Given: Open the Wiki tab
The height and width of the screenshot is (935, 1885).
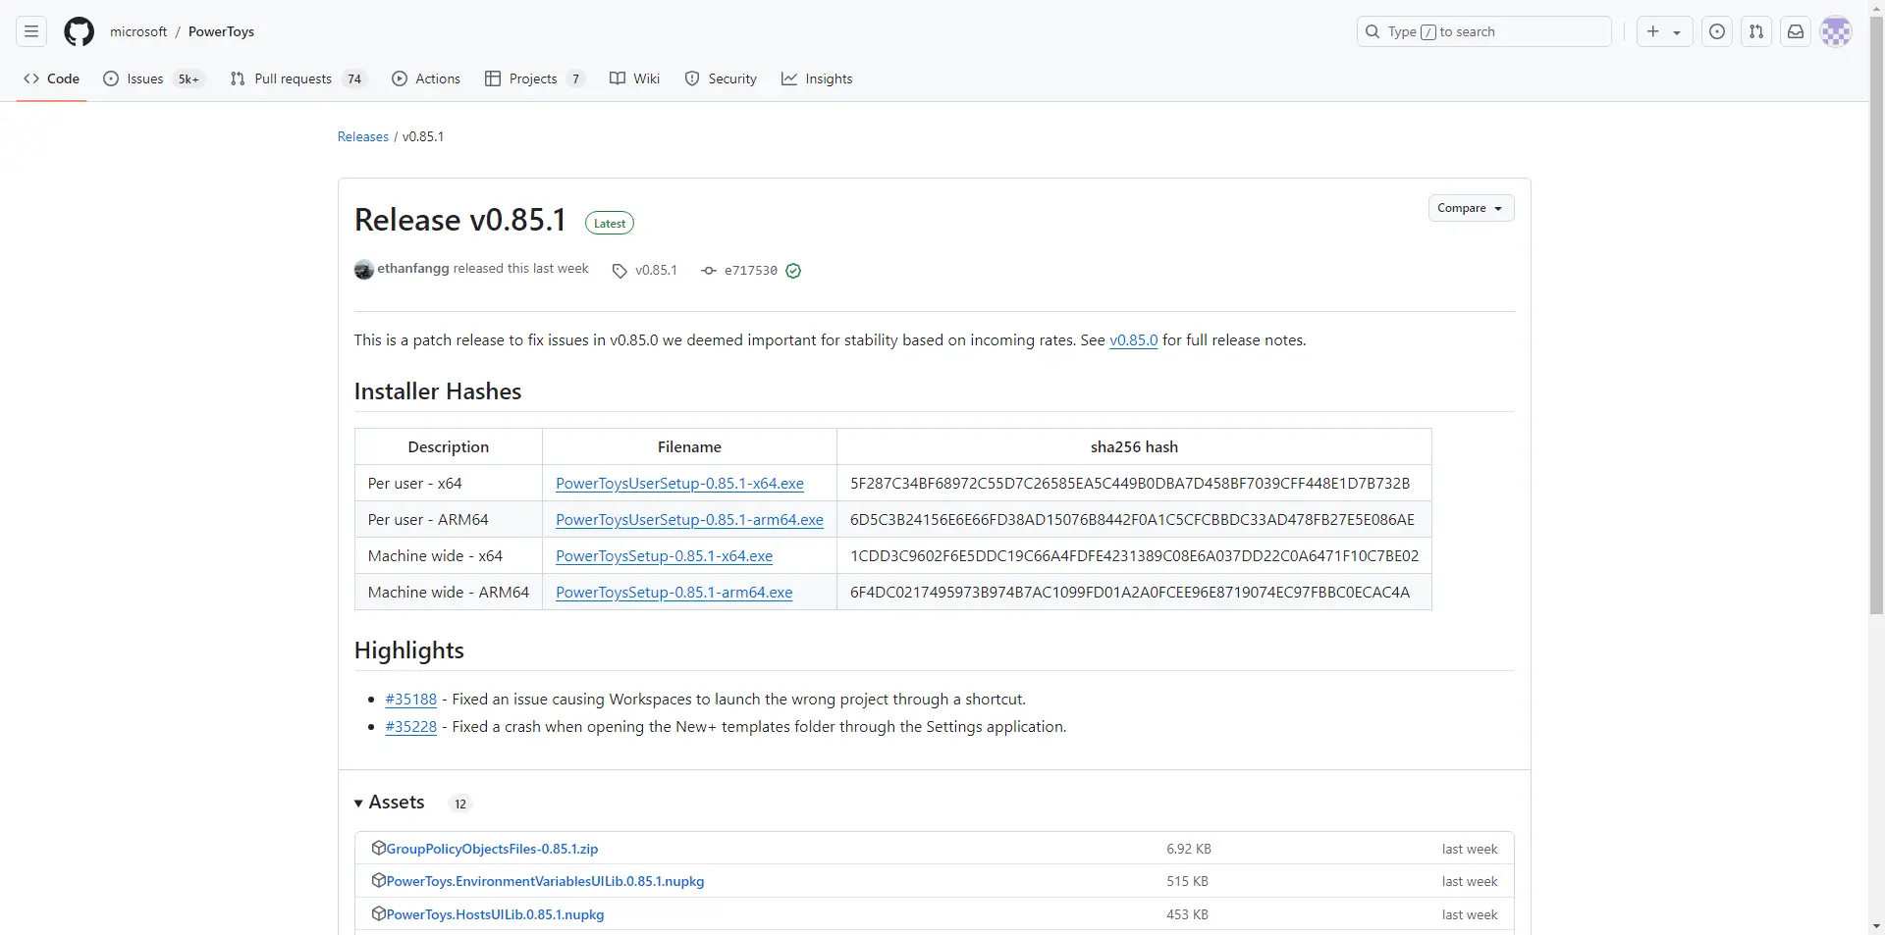Looking at the screenshot, I should (x=634, y=78).
